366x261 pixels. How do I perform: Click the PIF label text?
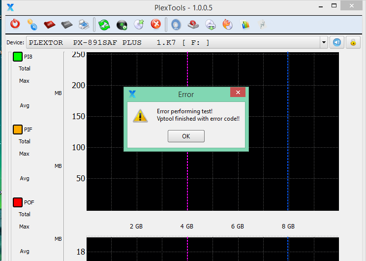click(28, 130)
